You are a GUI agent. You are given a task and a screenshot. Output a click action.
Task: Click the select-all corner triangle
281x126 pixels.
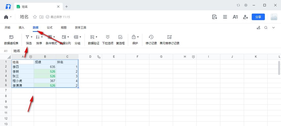[x=9, y=57]
